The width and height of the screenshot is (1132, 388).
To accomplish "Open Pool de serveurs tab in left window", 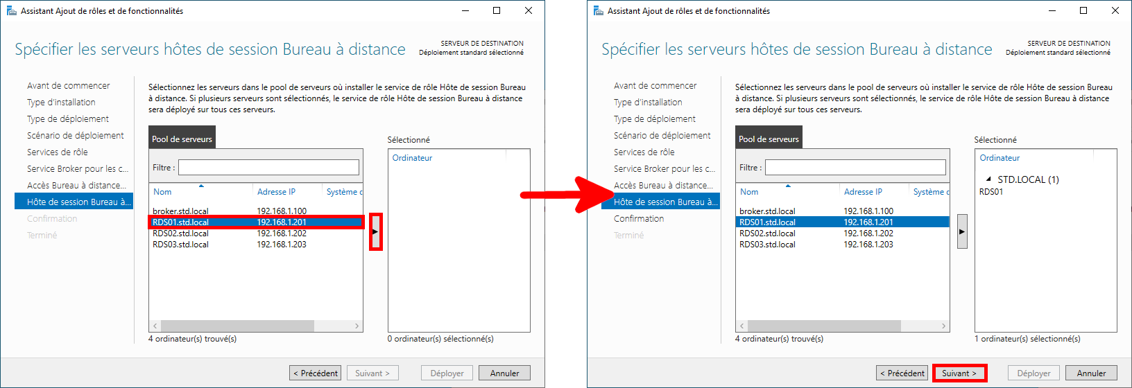I will coord(182,139).
